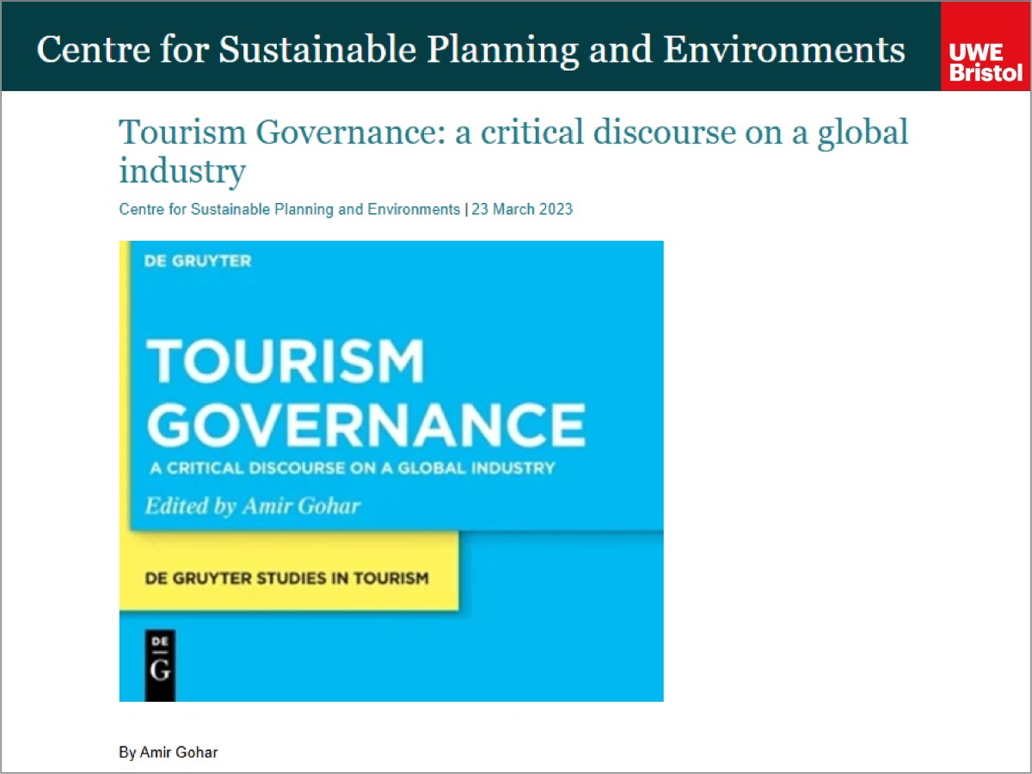The height and width of the screenshot is (774, 1032).
Task: Click the Centre for Sustainable Planning and Environments author link
Action: click(290, 209)
